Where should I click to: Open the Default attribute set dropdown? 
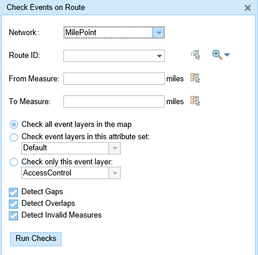pos(115,148)
